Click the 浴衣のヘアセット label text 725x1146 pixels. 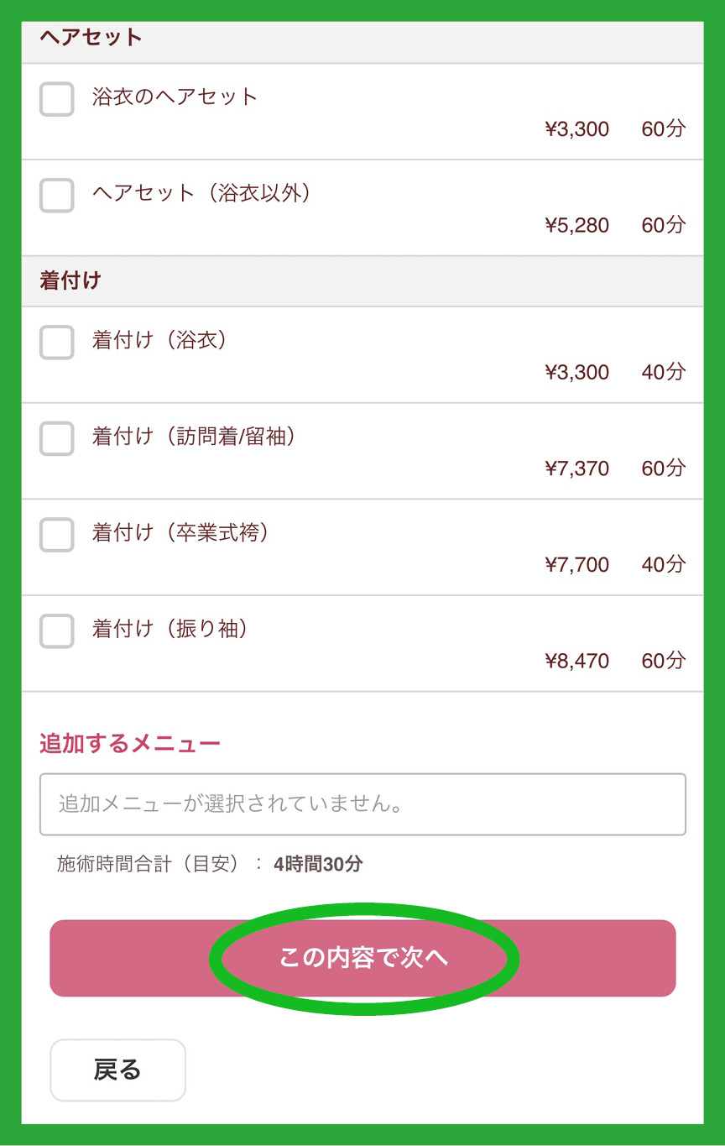pos(175,97)
